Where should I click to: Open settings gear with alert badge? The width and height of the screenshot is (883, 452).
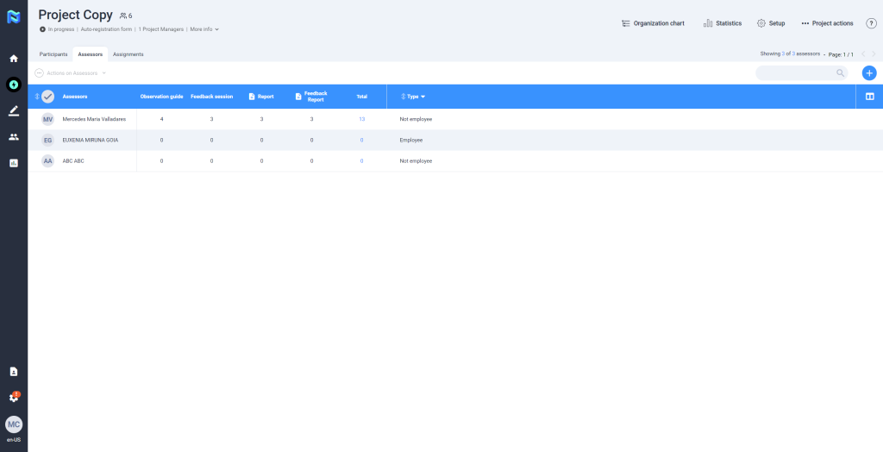coord(13,398)
